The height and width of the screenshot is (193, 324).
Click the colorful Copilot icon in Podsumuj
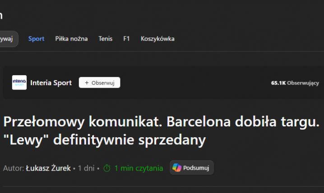coord(177,168)
